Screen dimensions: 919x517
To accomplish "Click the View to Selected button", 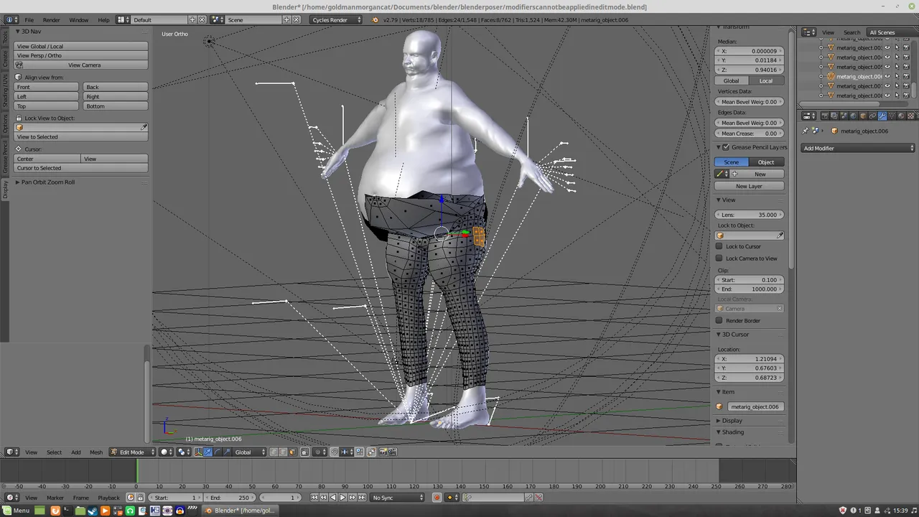I will 81,137.
